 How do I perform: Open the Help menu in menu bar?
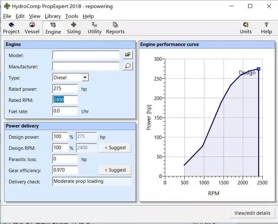point(88,16)
